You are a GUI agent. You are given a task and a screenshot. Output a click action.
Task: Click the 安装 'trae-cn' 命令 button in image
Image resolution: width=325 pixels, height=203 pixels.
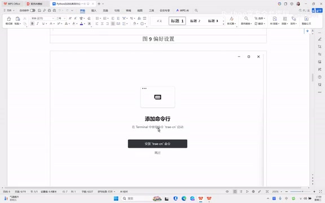157,144
